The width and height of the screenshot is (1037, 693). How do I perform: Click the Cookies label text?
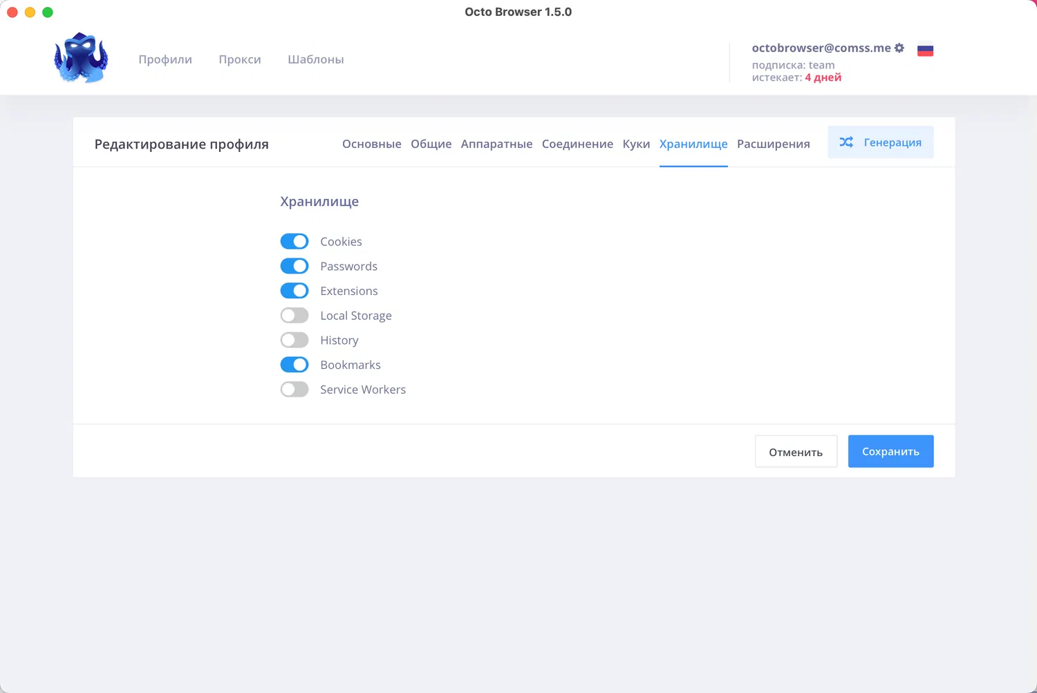coord(341,241)
